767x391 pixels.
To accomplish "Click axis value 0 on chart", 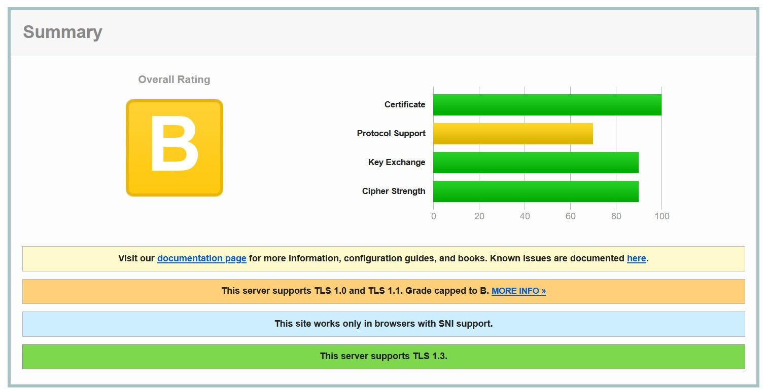I will tap(433, 216).
